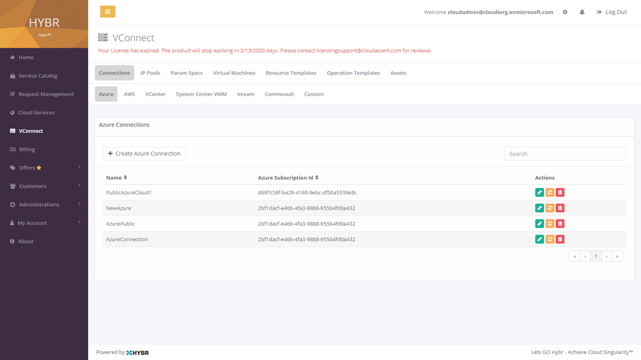Select the System Center VMM tab

(x=201, y=94)
